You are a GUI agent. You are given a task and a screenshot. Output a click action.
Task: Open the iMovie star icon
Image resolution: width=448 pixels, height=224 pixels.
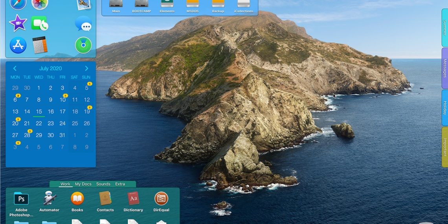click(18, 23)
